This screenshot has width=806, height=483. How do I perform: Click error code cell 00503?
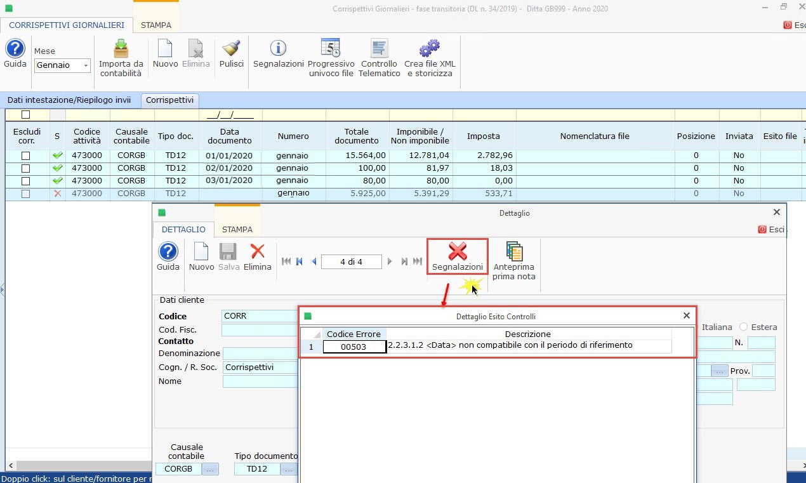(x=354, y=347)
